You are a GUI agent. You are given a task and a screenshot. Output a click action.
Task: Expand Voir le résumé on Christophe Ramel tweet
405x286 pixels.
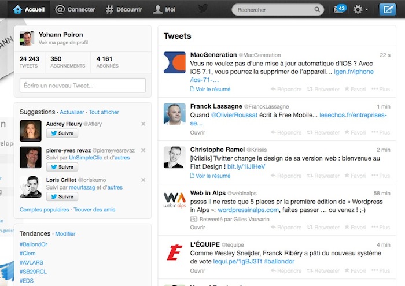click(210, 176)
